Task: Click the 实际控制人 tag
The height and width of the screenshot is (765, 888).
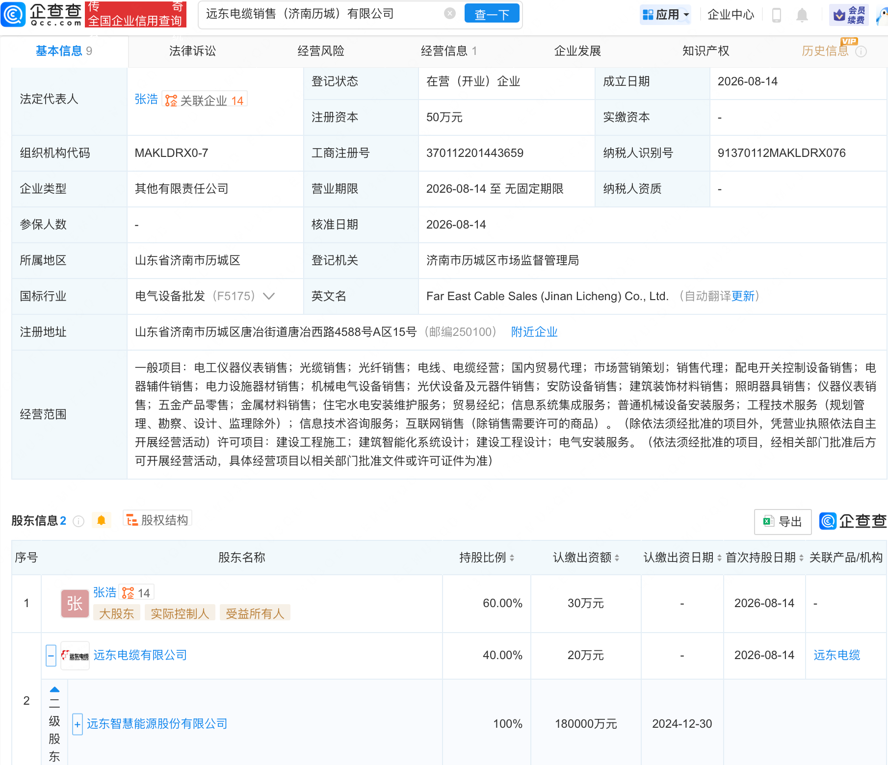Action: 180,613
